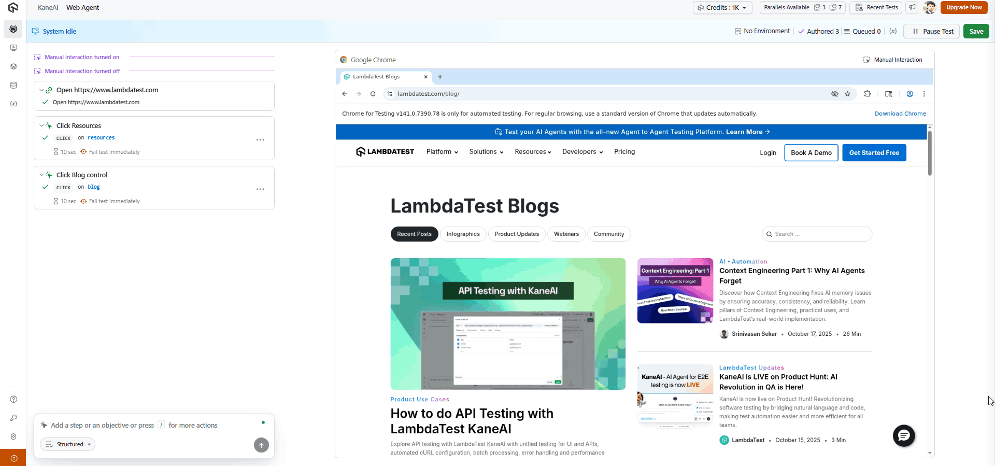This screenshot has width=995, height=466.
Task: Click the blog element link in step
Action: tap(94, 187)
